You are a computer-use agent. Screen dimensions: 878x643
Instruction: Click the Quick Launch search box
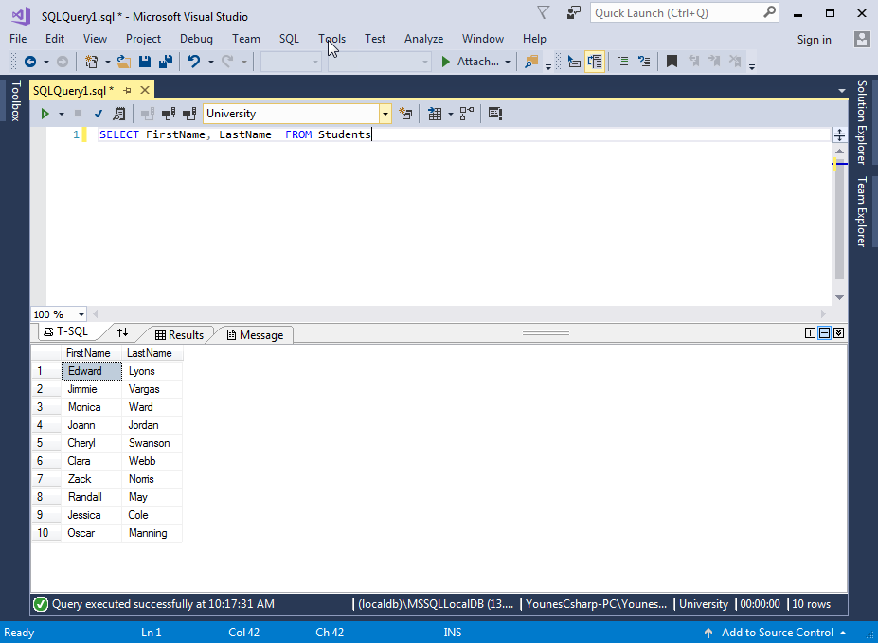coord(676,13)
